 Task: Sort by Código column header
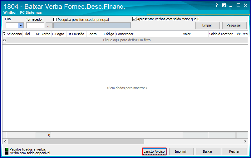(109, 34)
